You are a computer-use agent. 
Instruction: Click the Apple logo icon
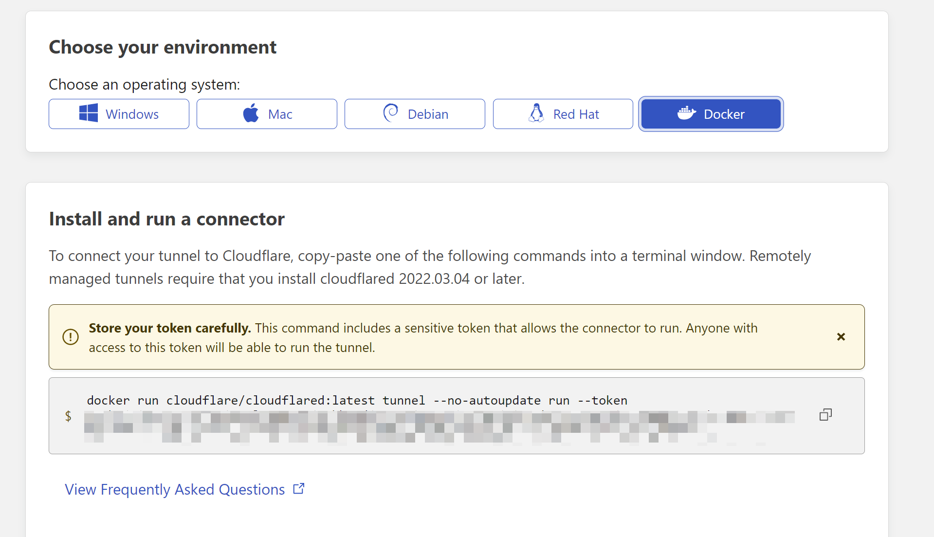point(251,113)
